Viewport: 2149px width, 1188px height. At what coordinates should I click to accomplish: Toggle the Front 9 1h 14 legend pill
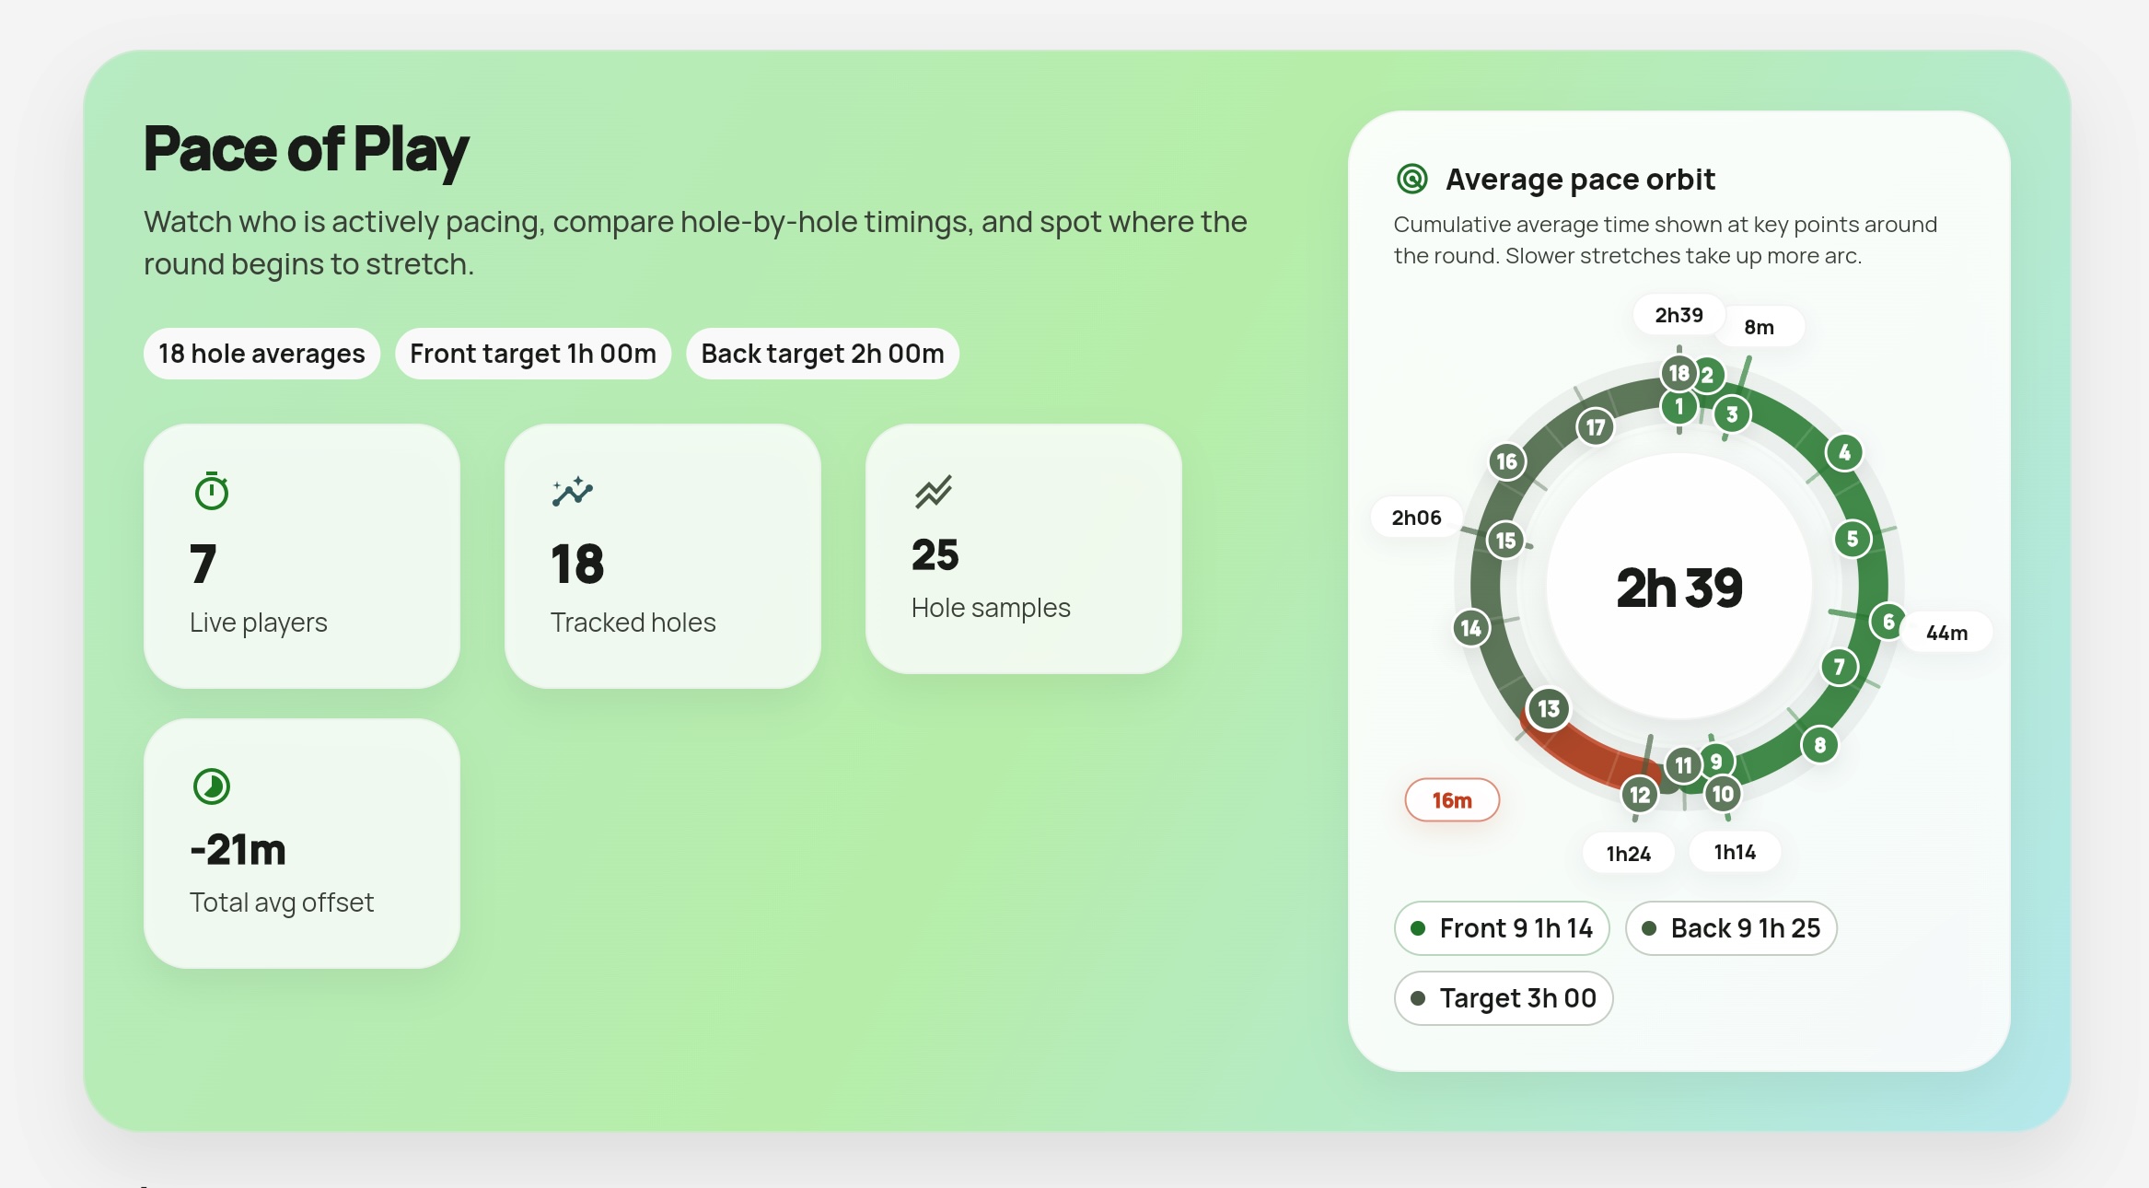[1501, 928]
